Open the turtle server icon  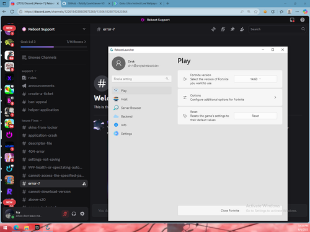pos(9,43)
